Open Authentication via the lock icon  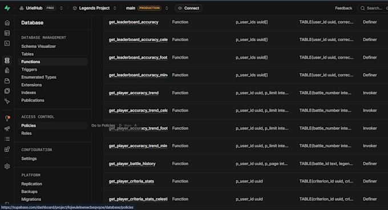tap(7, 71)
